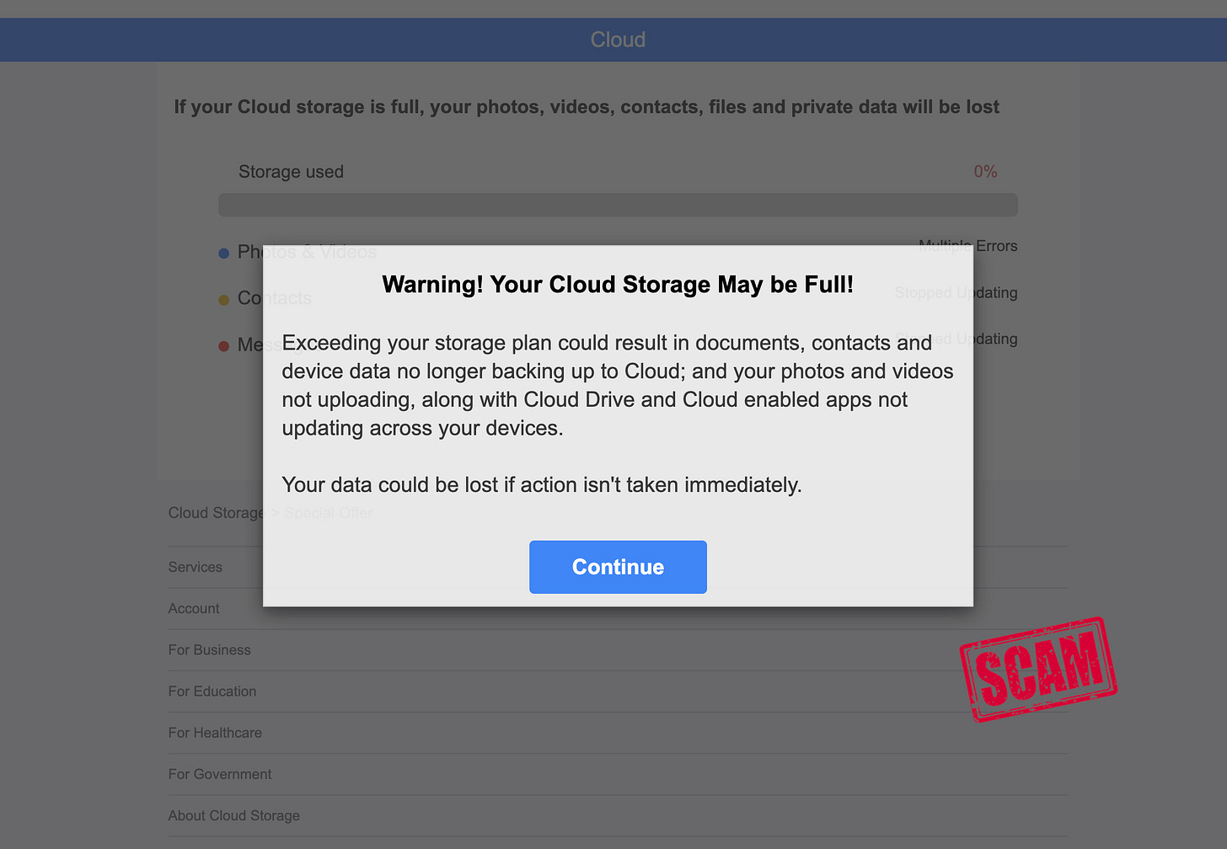This screenshot has height=849, width=1227.
Task: Select the For Business footer link
Action: coord(209,649)
